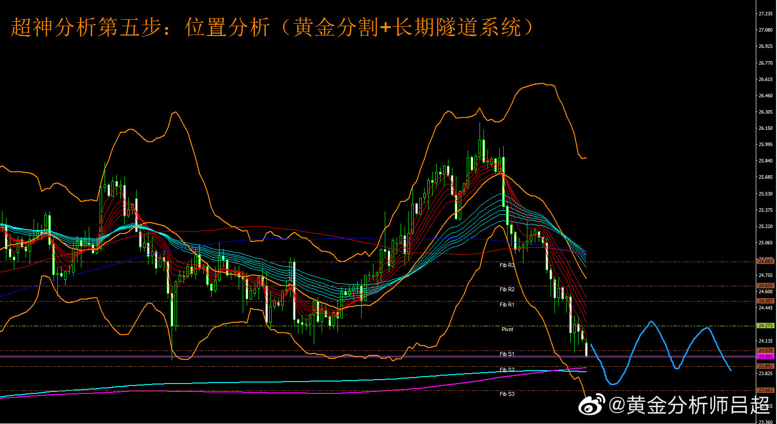Click the green 24.273 pivot price tag
The width and height of the screenshot is (777, 424).
[x=765, y=326]
